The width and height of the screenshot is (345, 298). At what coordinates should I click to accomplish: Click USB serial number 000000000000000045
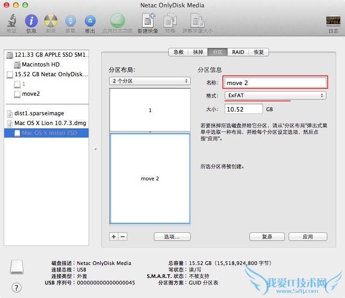tap(106, 283)
